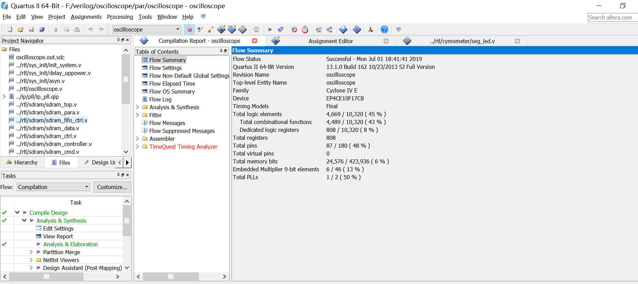Undo using the toolbar arrow icon
Image resolution: width=638 pixels, height=284 pixels.
pos(90,29)
